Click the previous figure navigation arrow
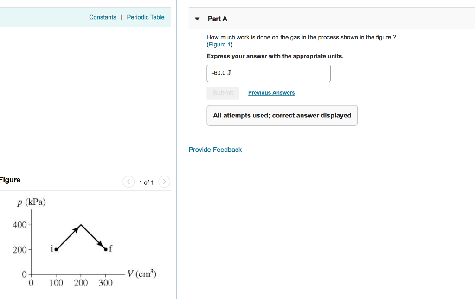Screen dimensions: 475x299 pyautogui.click(x=128, y=182)
